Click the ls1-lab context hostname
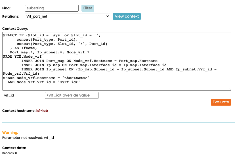Screen dimensions: 235x157 coord(42,110)
